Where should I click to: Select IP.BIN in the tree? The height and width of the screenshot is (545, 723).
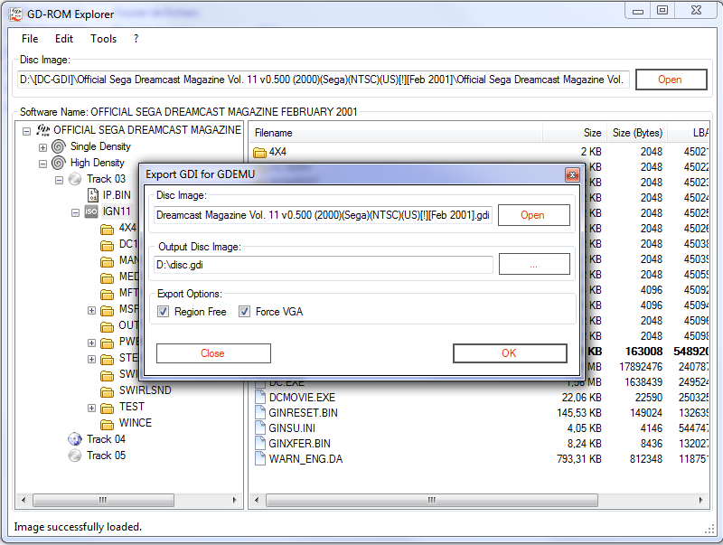click(117, 195)
